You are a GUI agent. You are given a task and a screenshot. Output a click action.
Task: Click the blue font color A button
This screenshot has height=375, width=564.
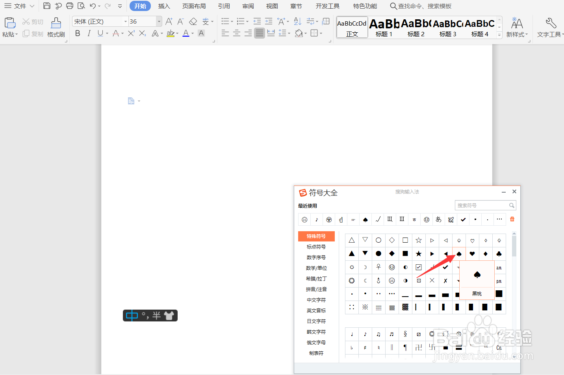click(x=186, y=33)
